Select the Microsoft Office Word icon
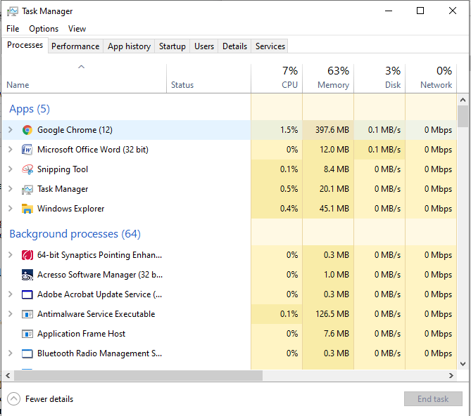The image size is (471, 416). [27, 150]
